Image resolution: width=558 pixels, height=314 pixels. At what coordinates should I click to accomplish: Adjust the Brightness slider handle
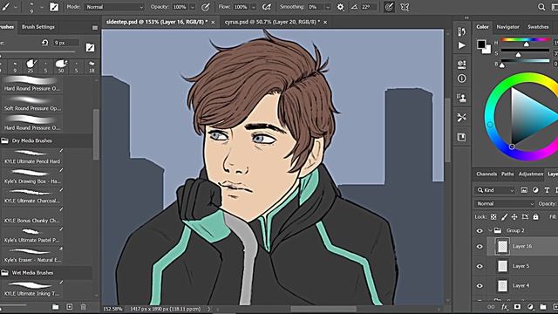point(502,65)
